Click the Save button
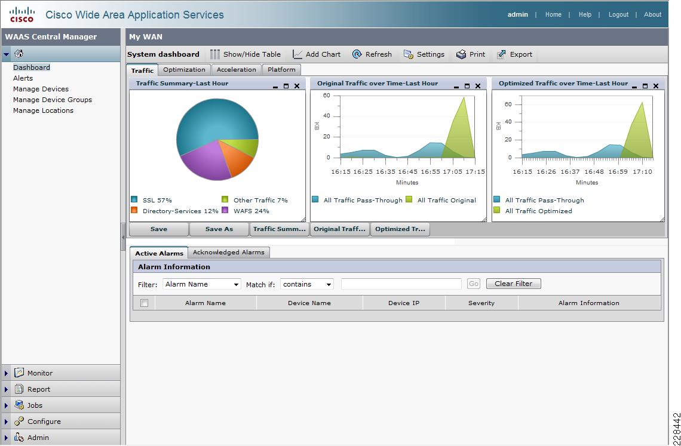Image resolution: width=681 pixels, height=446 pixels. click(159, 229)
